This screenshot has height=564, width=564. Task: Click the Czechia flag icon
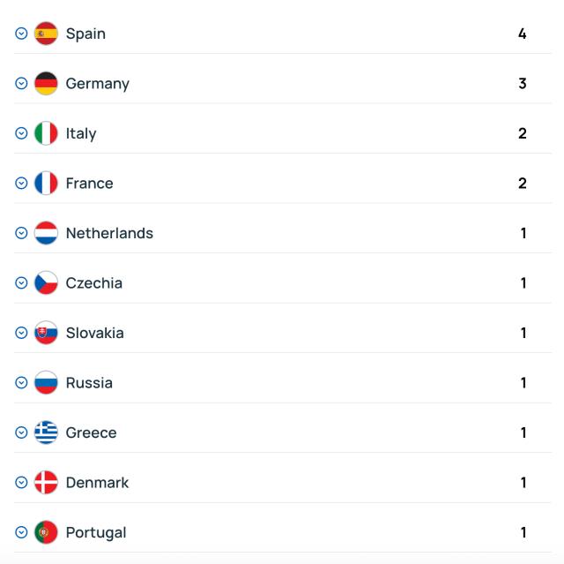coord(46,283)
